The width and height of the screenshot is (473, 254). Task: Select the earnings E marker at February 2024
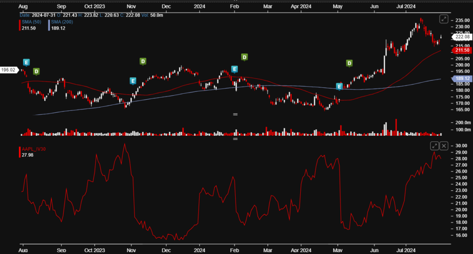tap(234, 69)
